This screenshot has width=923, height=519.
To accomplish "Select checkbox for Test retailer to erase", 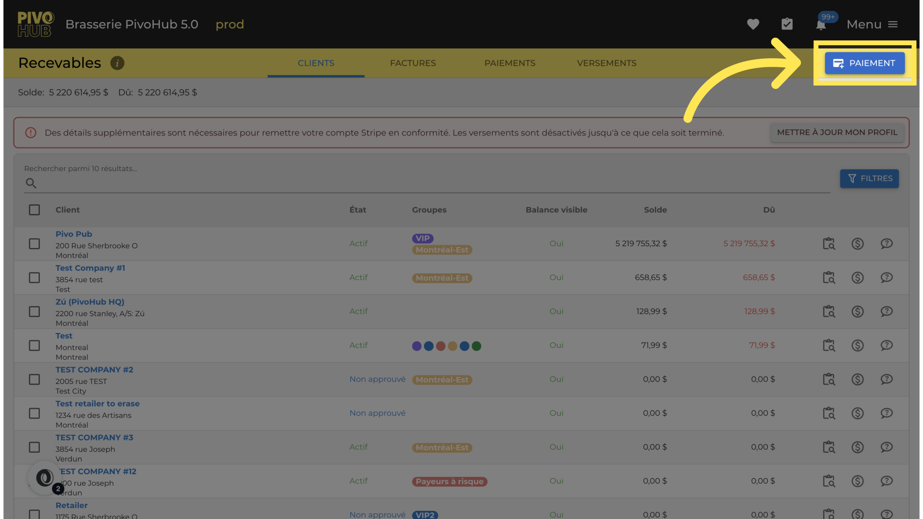I will point(34,414).
